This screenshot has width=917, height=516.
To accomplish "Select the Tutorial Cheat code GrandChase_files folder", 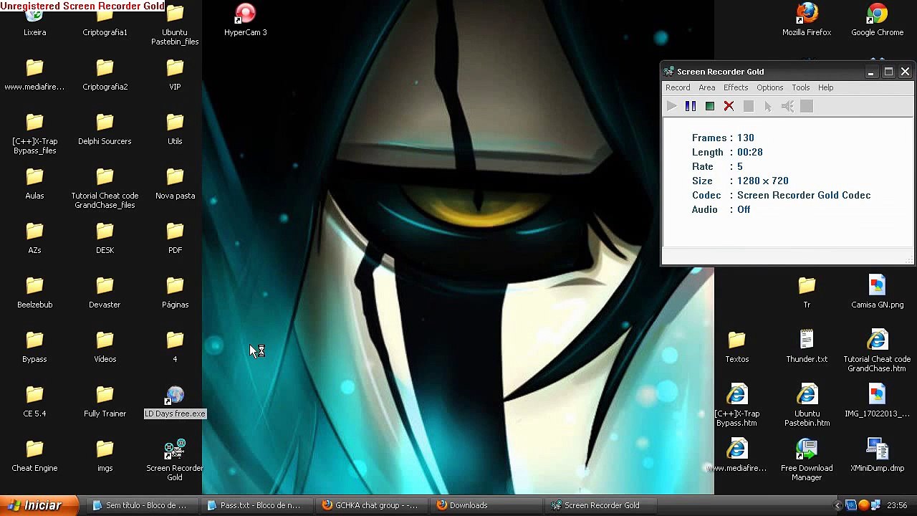I will pos(105,188).
